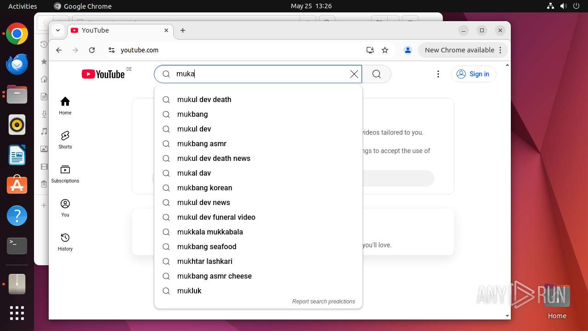Open LibreOffice Writer from dock

[17, 155]
